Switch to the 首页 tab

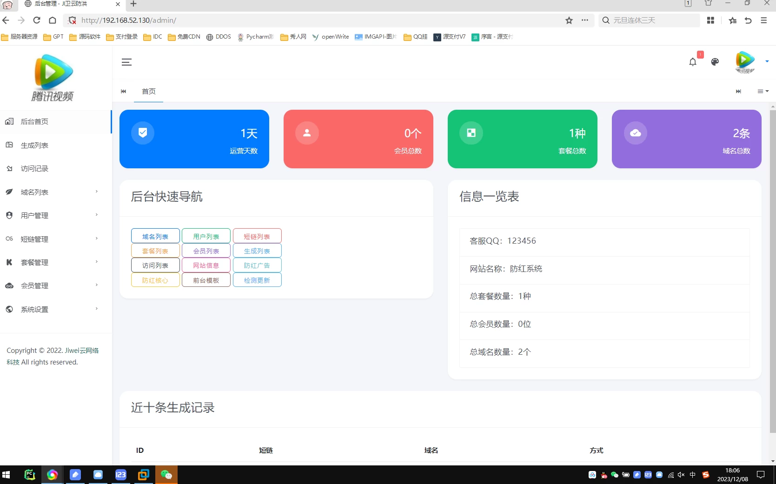pyautogui.click(x=148, y=91)
